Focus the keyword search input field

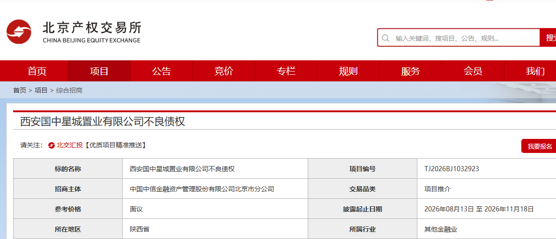pos(459,38)
